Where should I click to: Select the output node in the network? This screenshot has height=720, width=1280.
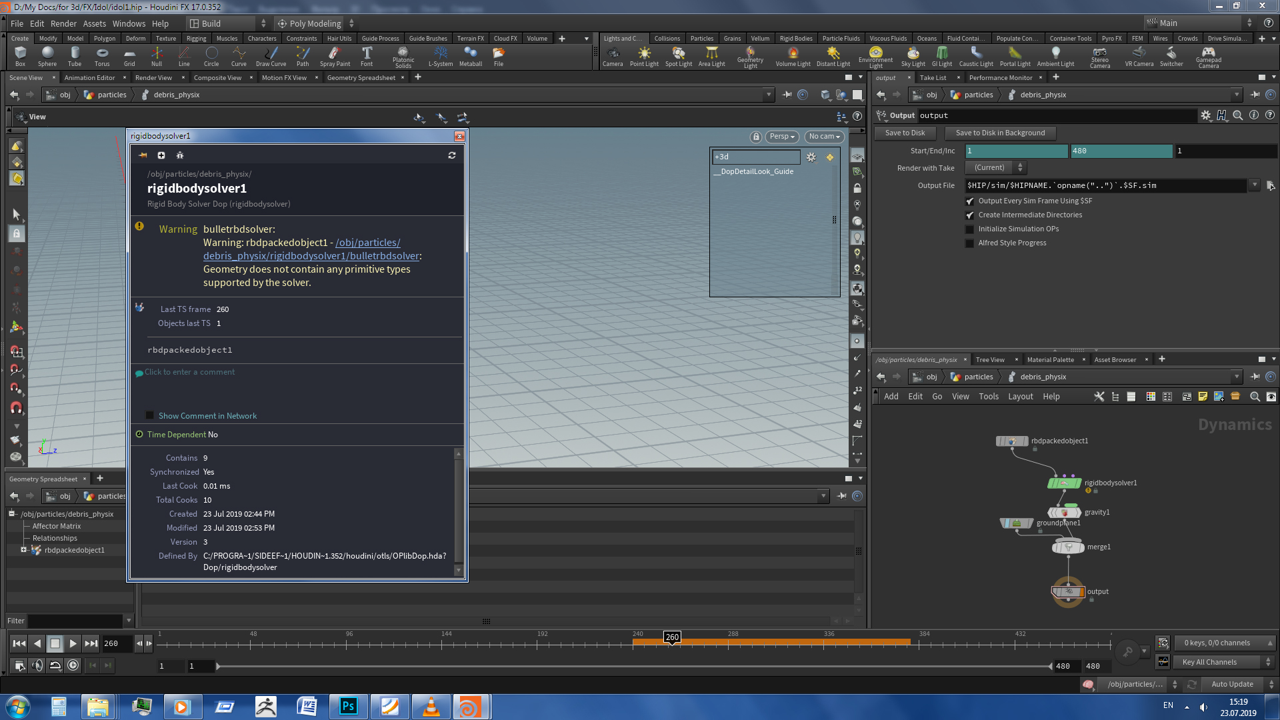[x=1068, y=592]
